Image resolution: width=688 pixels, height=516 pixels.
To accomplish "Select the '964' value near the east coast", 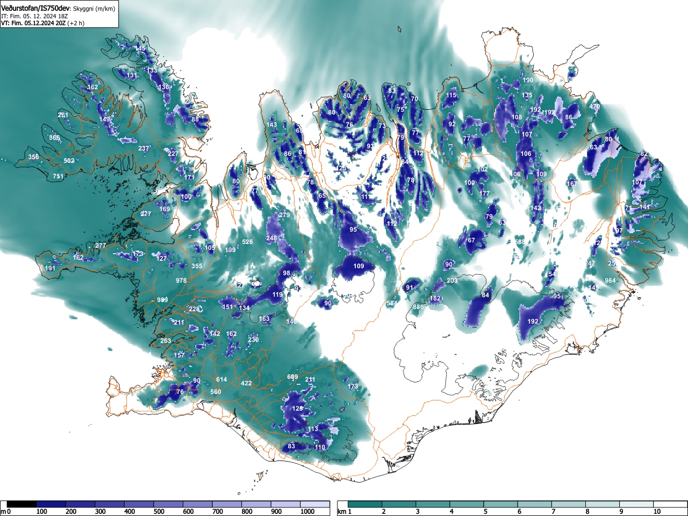I will coord(610,281).
